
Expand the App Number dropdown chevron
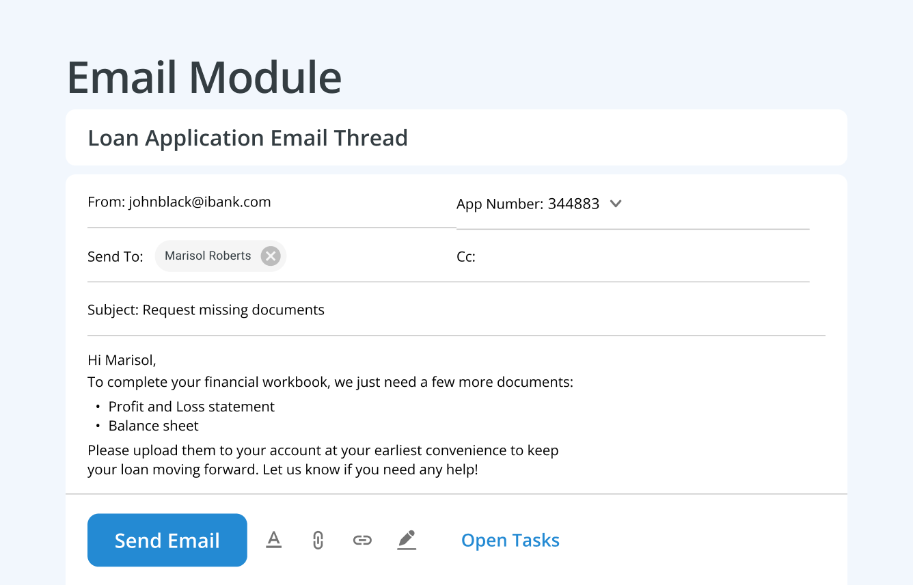click(x=616, y=203)
